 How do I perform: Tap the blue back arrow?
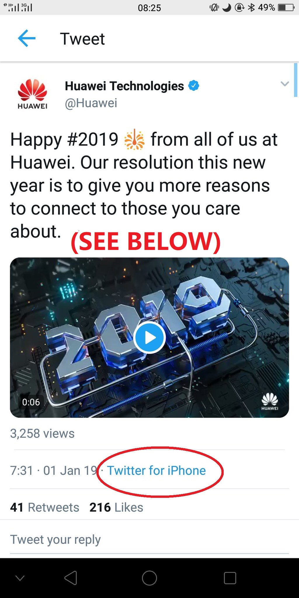(x=27, y=38)
